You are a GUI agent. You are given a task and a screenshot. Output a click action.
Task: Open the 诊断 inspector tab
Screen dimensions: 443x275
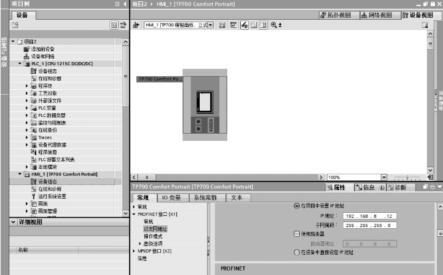(401, 187)
